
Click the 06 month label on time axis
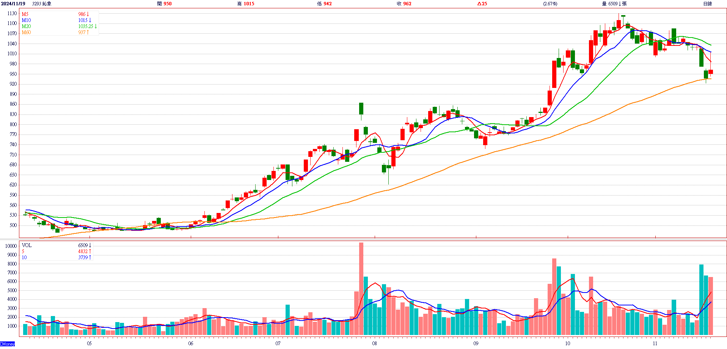pyautogui.click(x=190, y=343)
